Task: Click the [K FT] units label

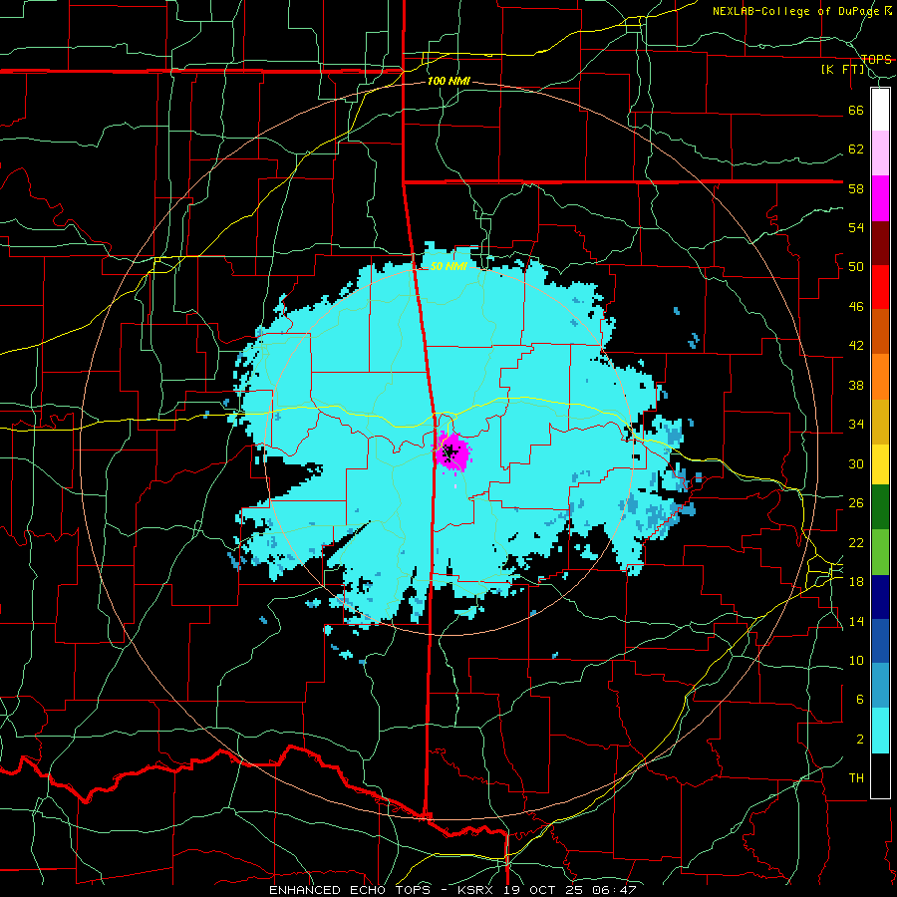Action: tap(843, 70)
